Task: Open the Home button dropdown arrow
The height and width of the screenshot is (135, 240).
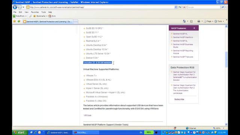Action: (x=187, y=21)
